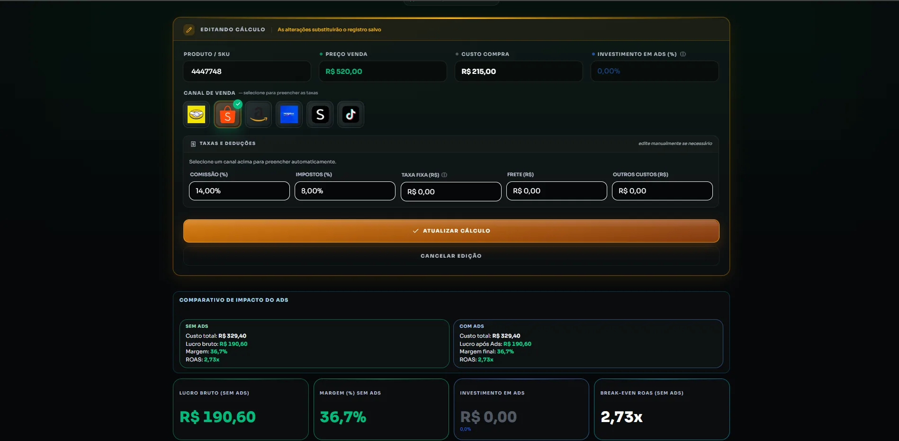
Task: Click the Cancelar Edição button
Action: 451,256
